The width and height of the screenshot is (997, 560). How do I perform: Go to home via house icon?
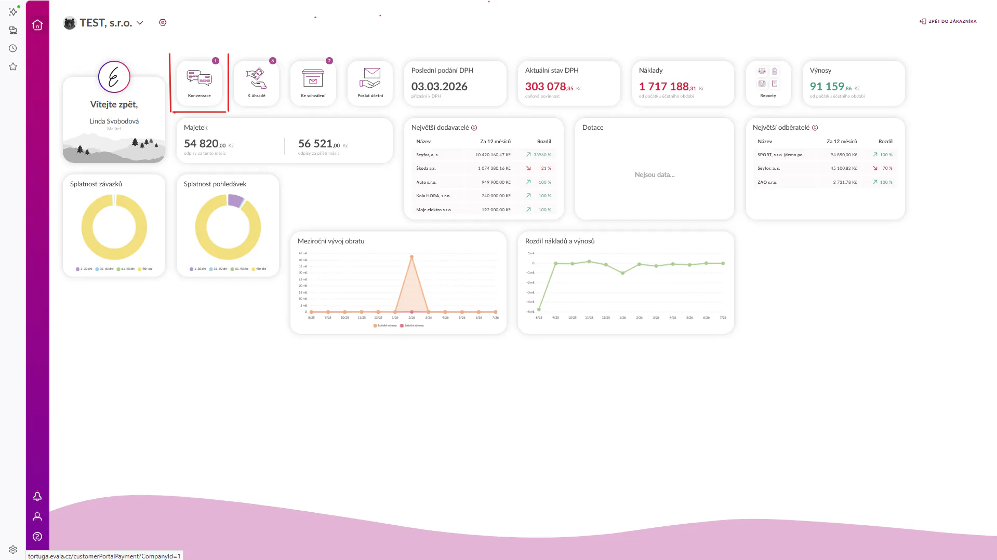pyautogui.click(x=37, y=25)
